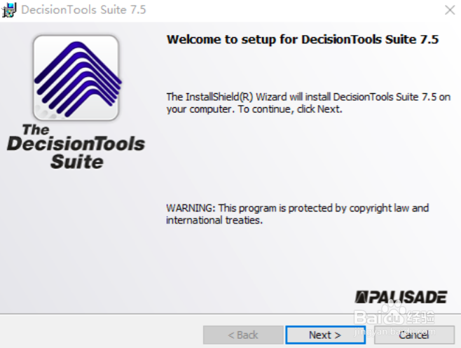Click the PALISADE company logo
Screen dimensions: 461x348
click(x=401, y=297)
